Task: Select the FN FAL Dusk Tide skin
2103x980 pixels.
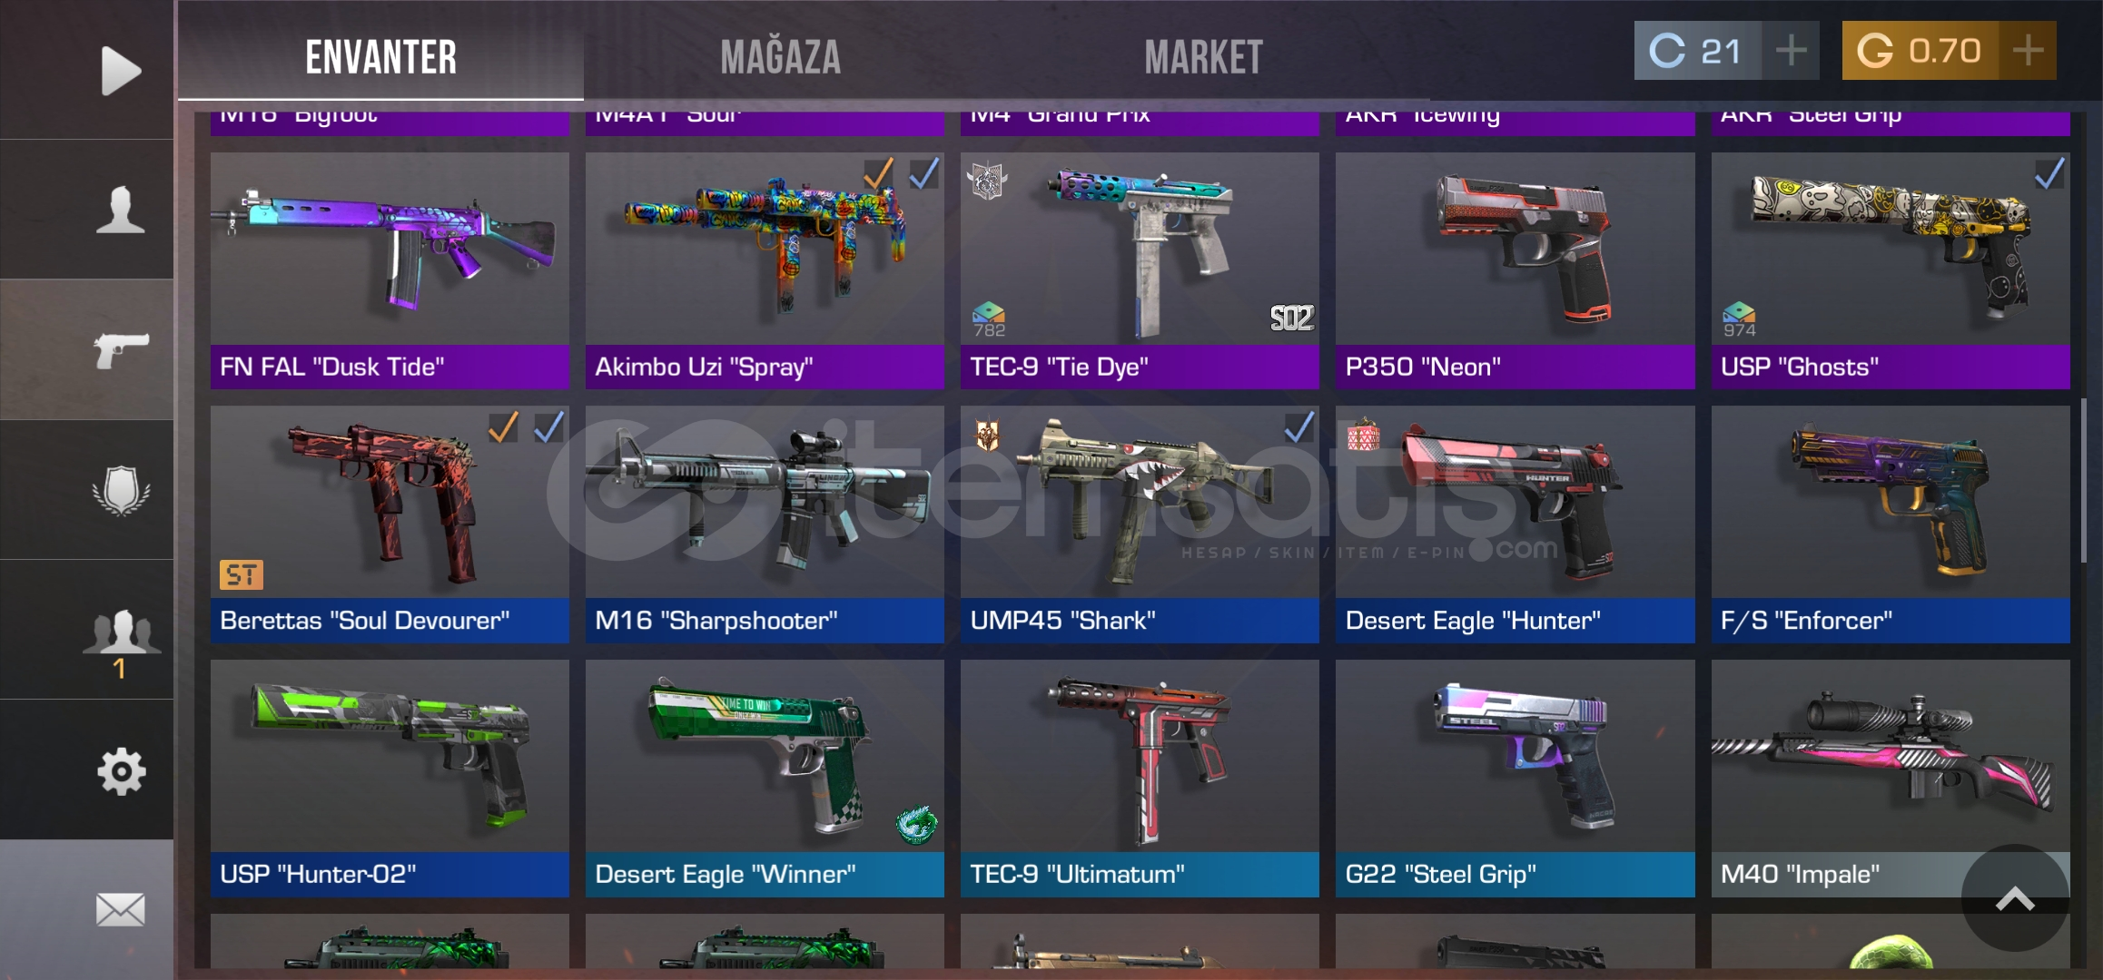Action: [390, 270]
